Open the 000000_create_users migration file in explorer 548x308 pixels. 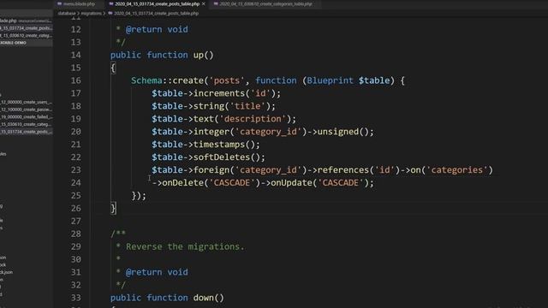27,102
